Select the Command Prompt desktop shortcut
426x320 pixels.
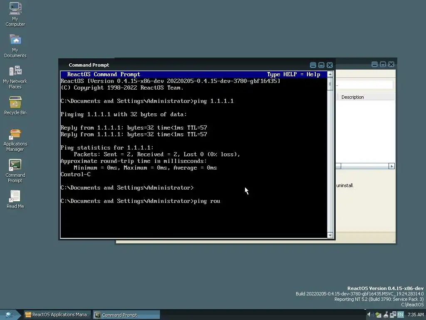click(x=15, y=171)
